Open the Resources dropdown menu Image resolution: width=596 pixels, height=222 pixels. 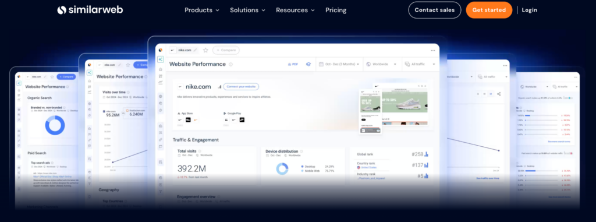[x=295, y=10]
